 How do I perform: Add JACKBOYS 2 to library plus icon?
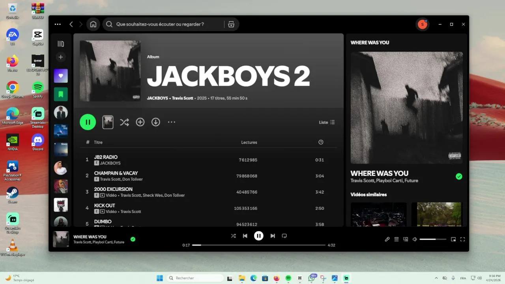[140, 122]
